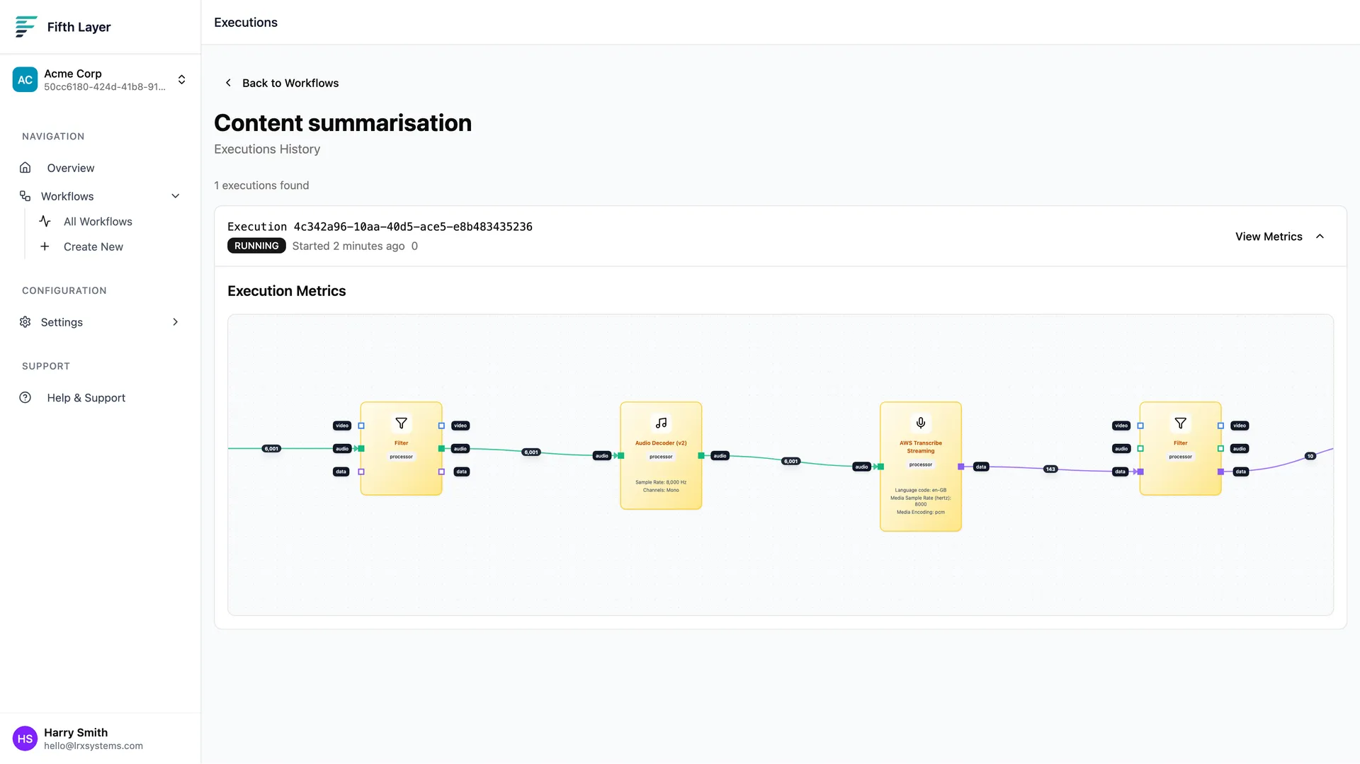Click the microphone icon on AWS Transcribe Streaming node

[920, 423]
